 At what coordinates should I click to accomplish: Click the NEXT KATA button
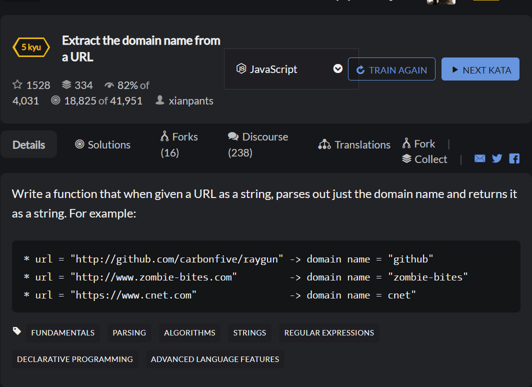coord(480,69)
